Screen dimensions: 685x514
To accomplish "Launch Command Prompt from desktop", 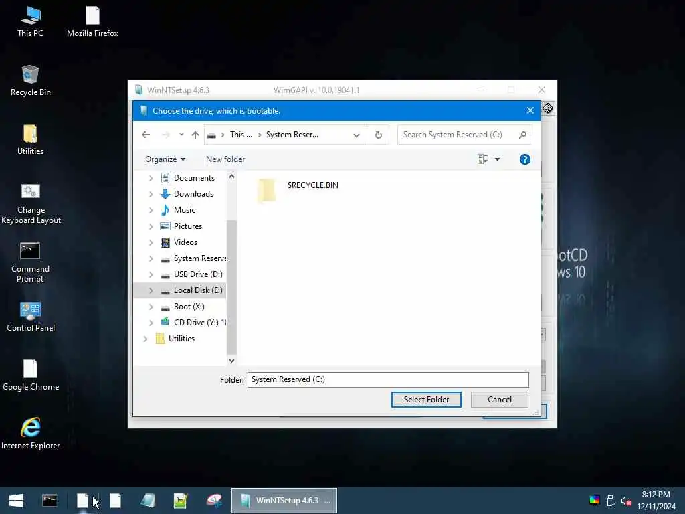I will [x=30, y=262].
